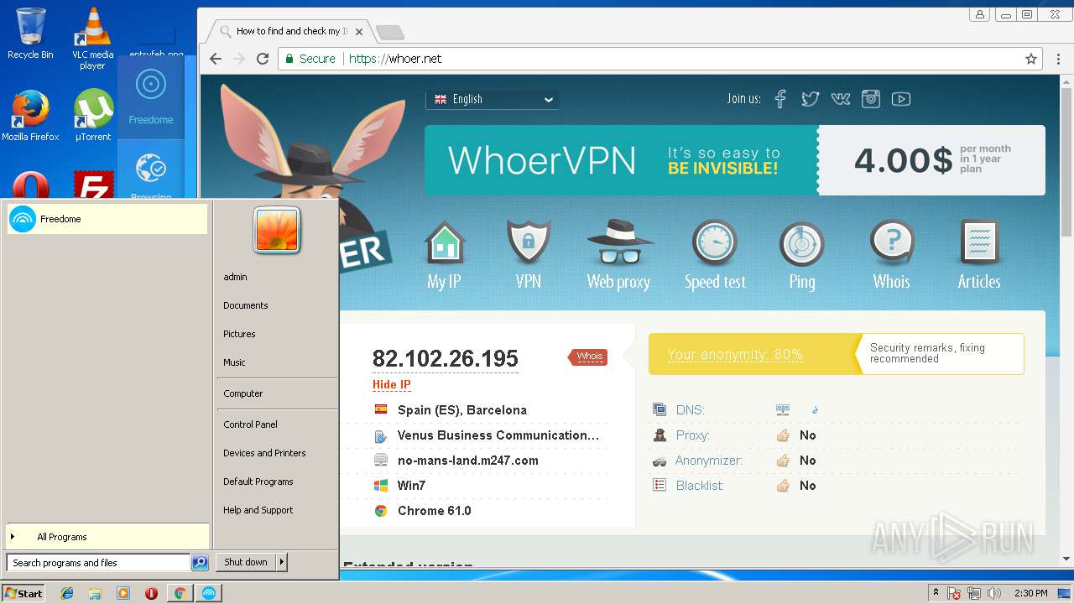Open Freedome desktop tile icon
The width and height of the screenshot is (1074, 604).
pos(151,96)
